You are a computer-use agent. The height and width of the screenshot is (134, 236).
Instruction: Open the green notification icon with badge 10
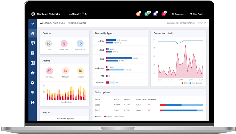(x=147, y=14)
